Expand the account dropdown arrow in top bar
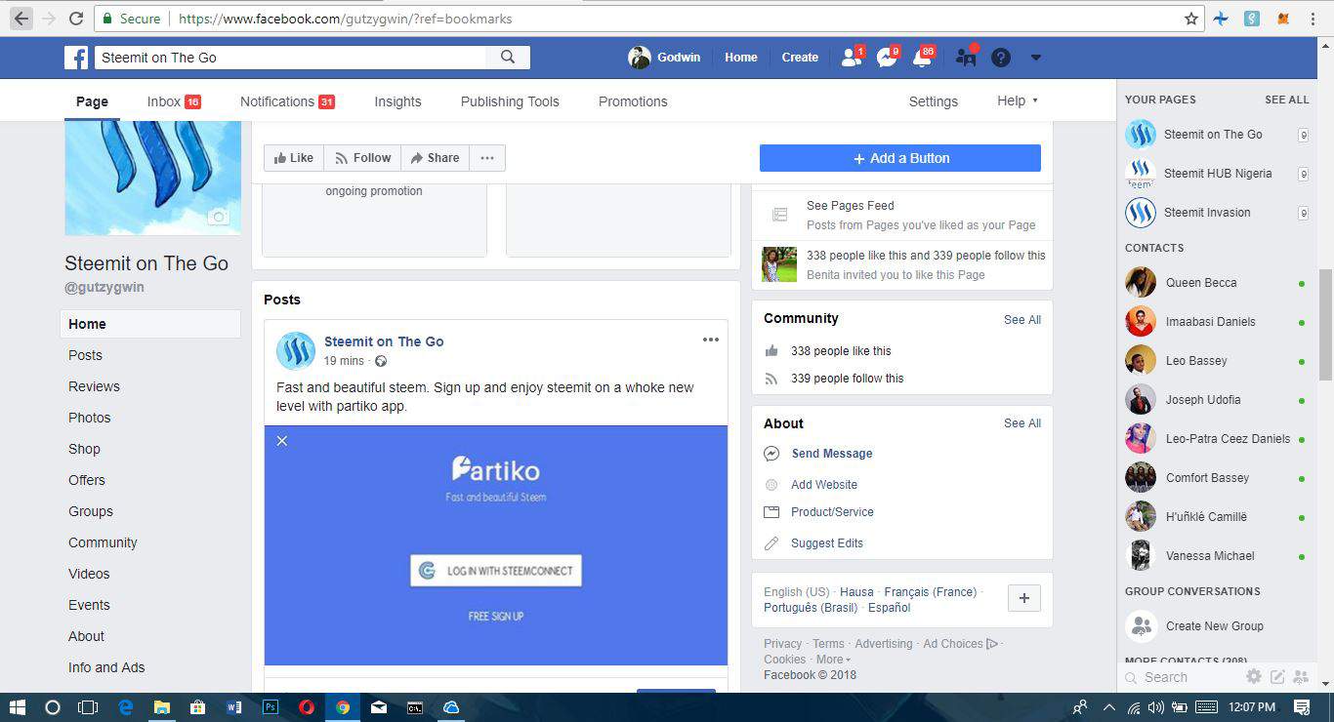Screen dimensions: 1334x722 [1036, 58]
